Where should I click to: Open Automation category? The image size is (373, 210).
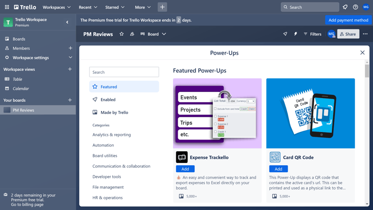click(103, 145)
